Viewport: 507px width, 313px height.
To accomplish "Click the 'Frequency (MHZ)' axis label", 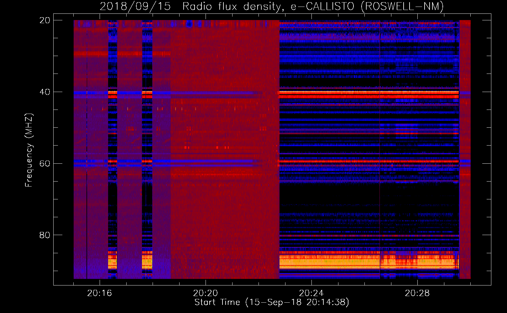I will (x=29, y=150).
